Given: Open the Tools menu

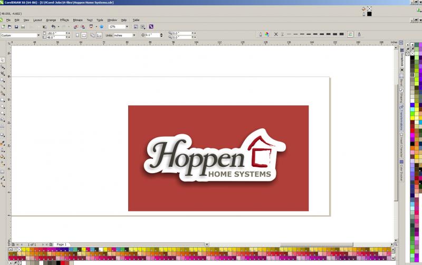Looking at the screenshot, I should point(100,20).
